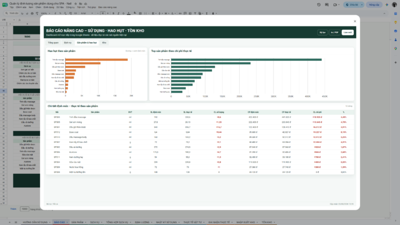The height and width of the screenshot is (225, 400).
Task: Open the Dữ liệu menu
Action: point(60,7)
